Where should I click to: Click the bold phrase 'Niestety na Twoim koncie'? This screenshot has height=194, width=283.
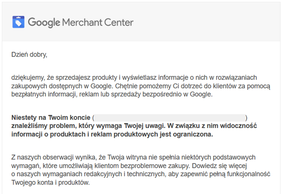coord(51,117)
